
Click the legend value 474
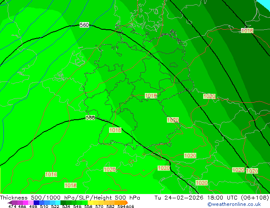[x=12, y=206]
